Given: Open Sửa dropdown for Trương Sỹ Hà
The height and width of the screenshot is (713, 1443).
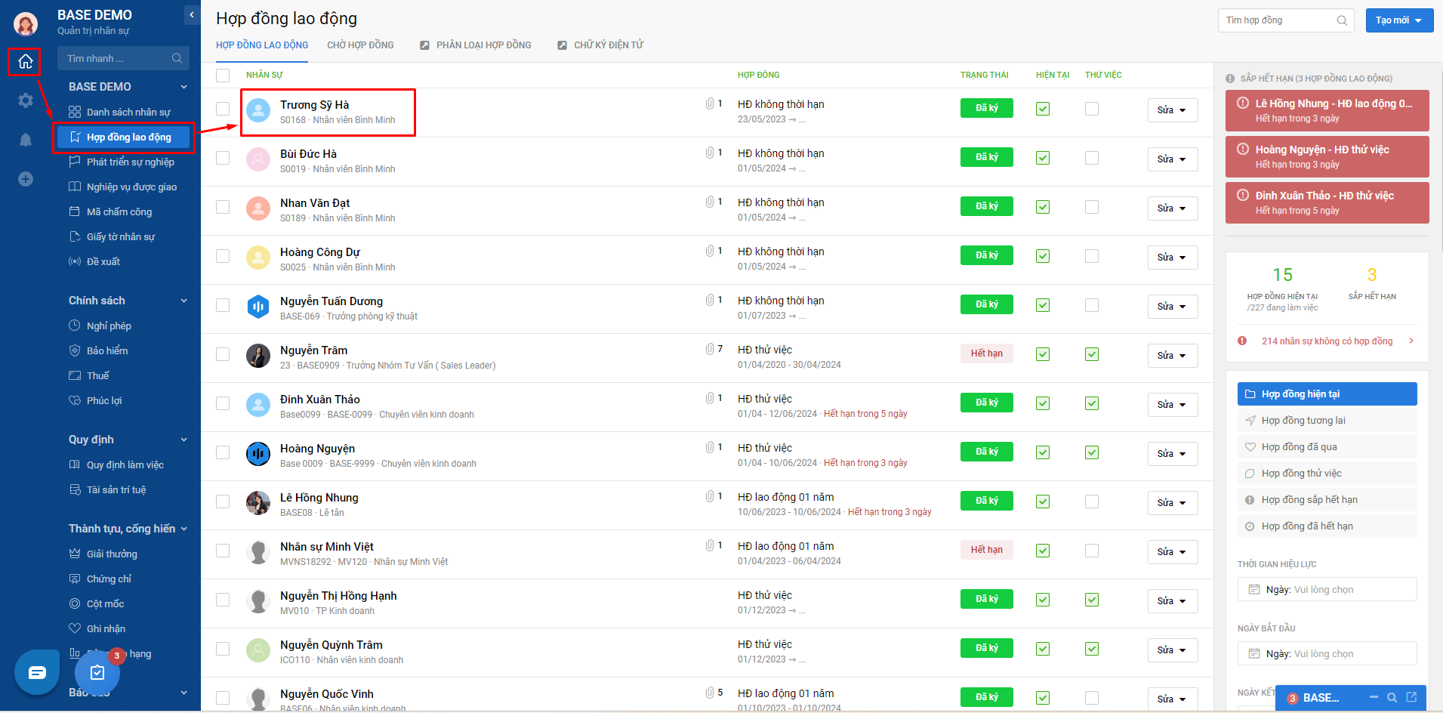Looking at the screenshot, I should tap(1173, 110).
